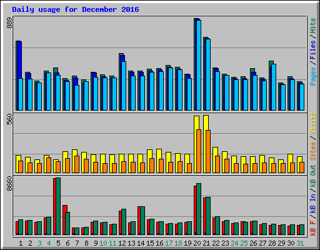This screenshot has width=320, height=250.
Task: Click the chart title 'Daily usage for December 2016'
Action: click(76, 9)
